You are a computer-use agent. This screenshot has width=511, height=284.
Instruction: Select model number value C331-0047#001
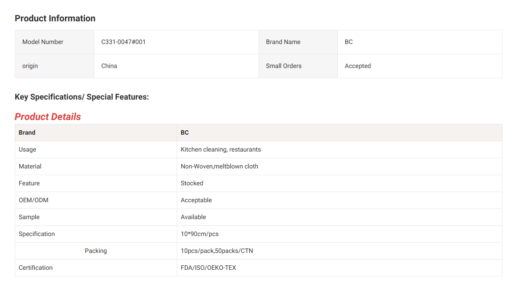[123, 42]
